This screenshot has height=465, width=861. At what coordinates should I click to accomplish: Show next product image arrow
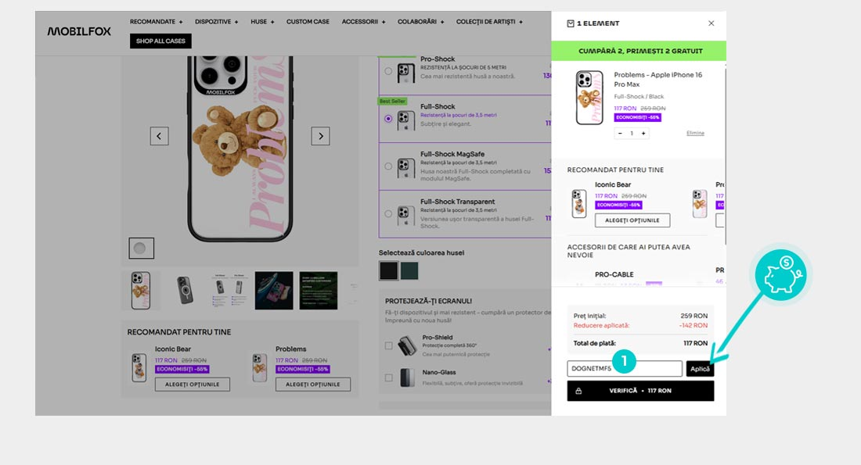(x=320, y=136)
